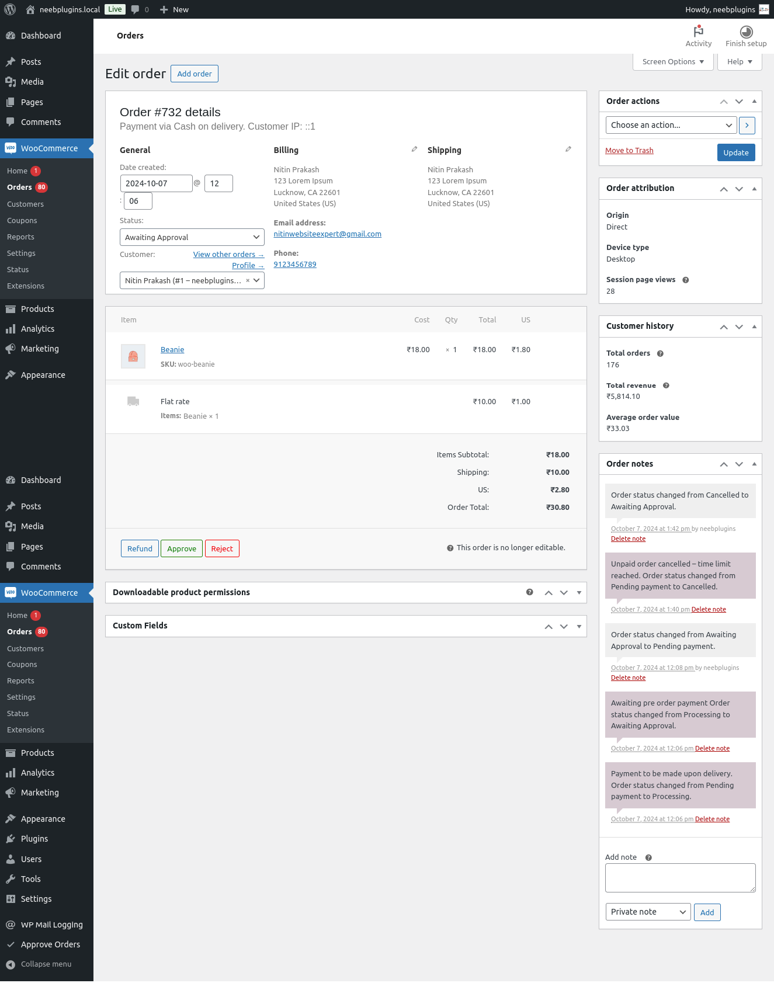Move order to Trash

(x=629, y=150)
